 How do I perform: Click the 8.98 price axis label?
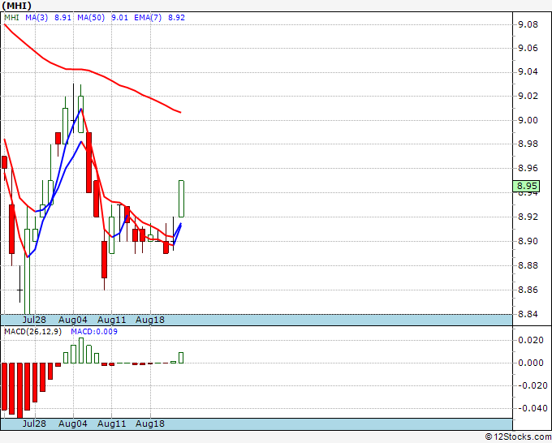[x=528, y=144]
